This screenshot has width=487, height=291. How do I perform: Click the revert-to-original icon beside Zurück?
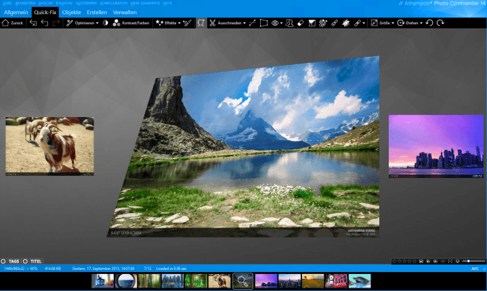33,23
